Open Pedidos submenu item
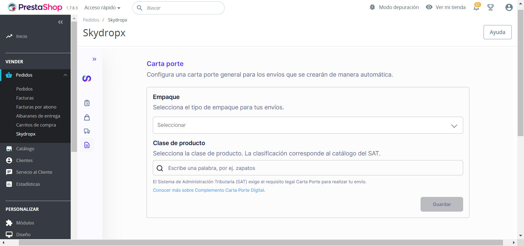Screen dimensions: 524x246 24,89
